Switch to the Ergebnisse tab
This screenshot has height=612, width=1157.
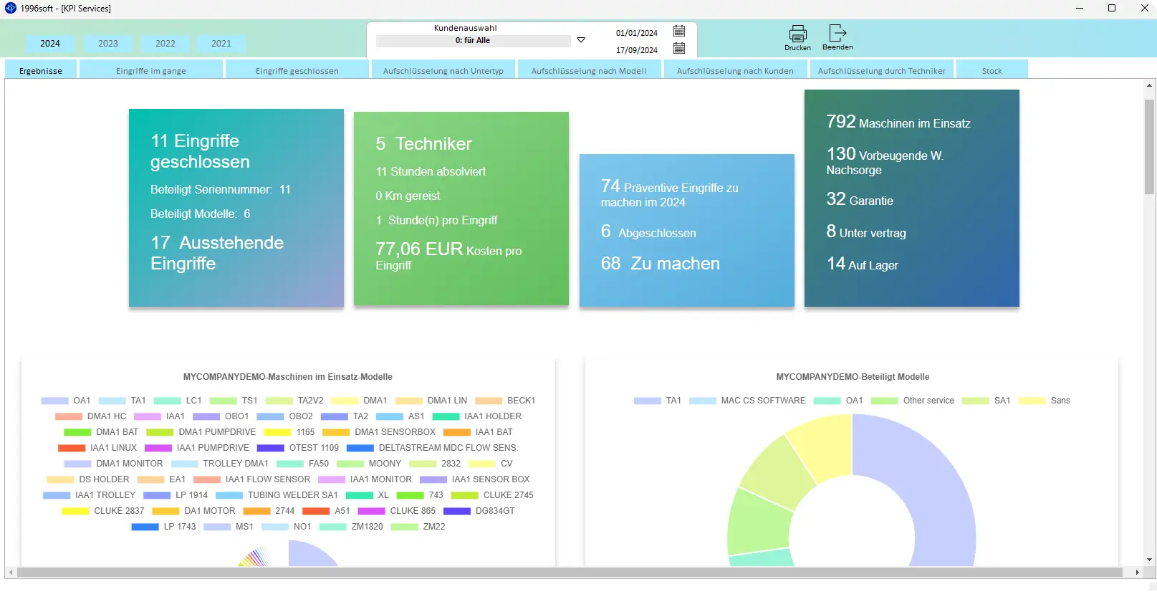tap(41, 70)
